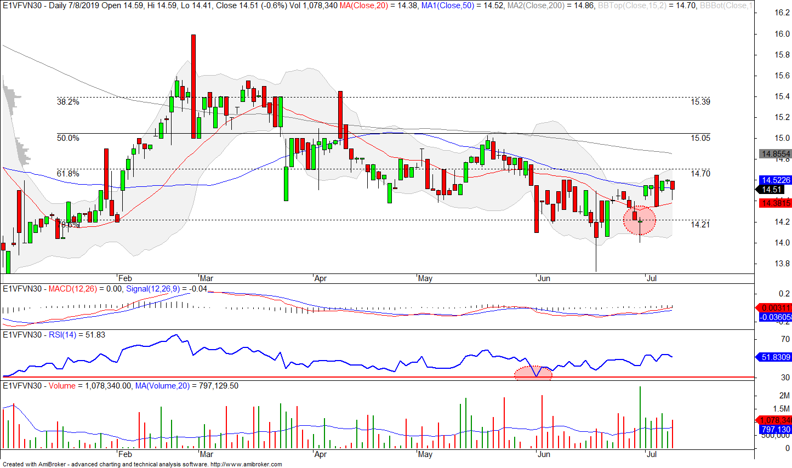
Task: Click the 14.21 Fibonacci price label
Action: coord(700,225)
